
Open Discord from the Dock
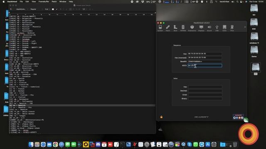pyautogui.click(x=98, y=144)
